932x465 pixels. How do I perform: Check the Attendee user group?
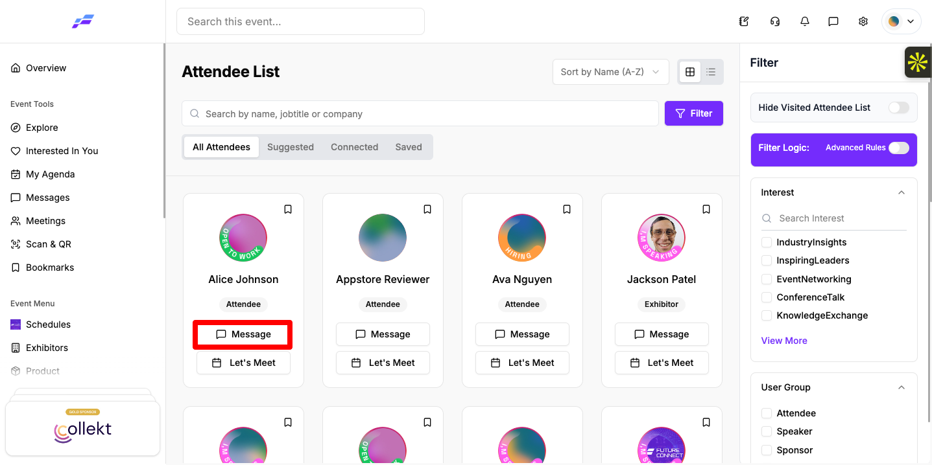pyautogui.click(x=767, y=413)
